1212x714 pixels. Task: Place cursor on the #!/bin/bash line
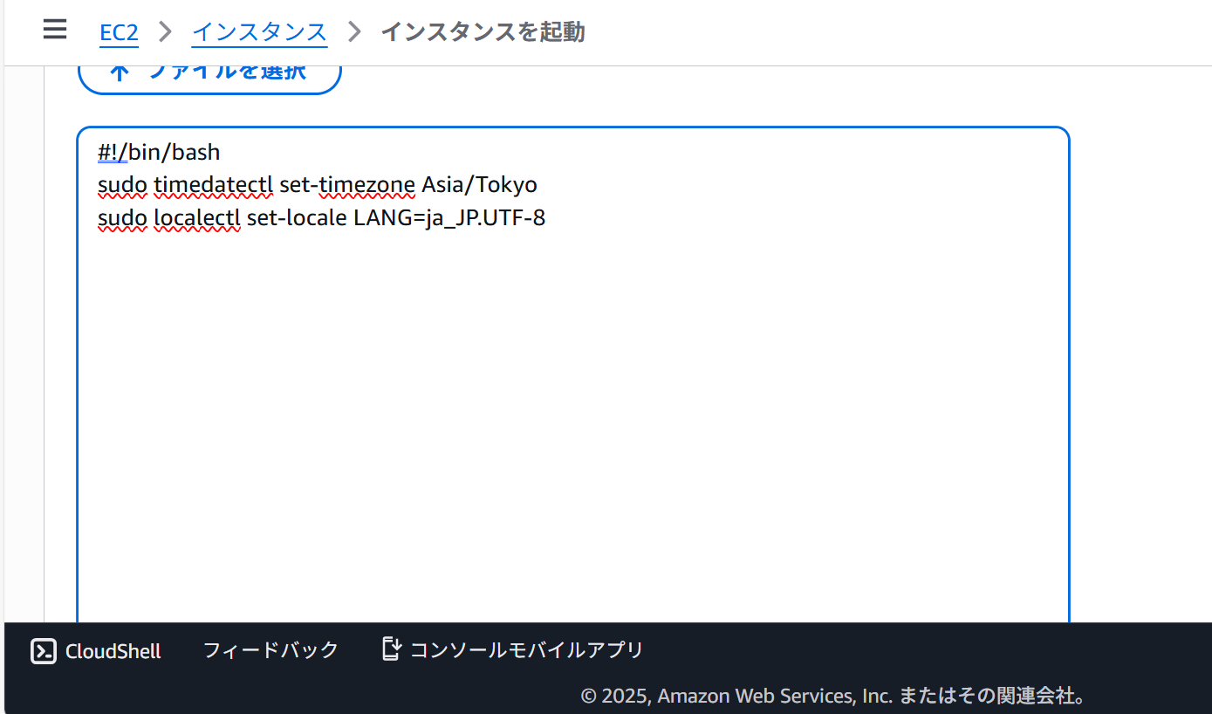(x=159, y=151)
